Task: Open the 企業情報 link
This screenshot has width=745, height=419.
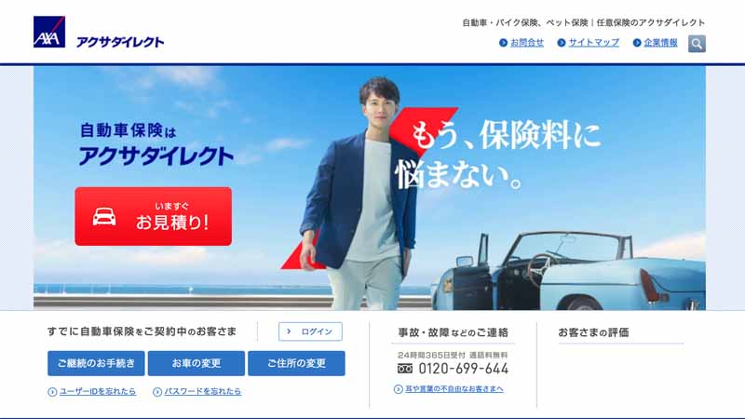Action: pos(660,43)
